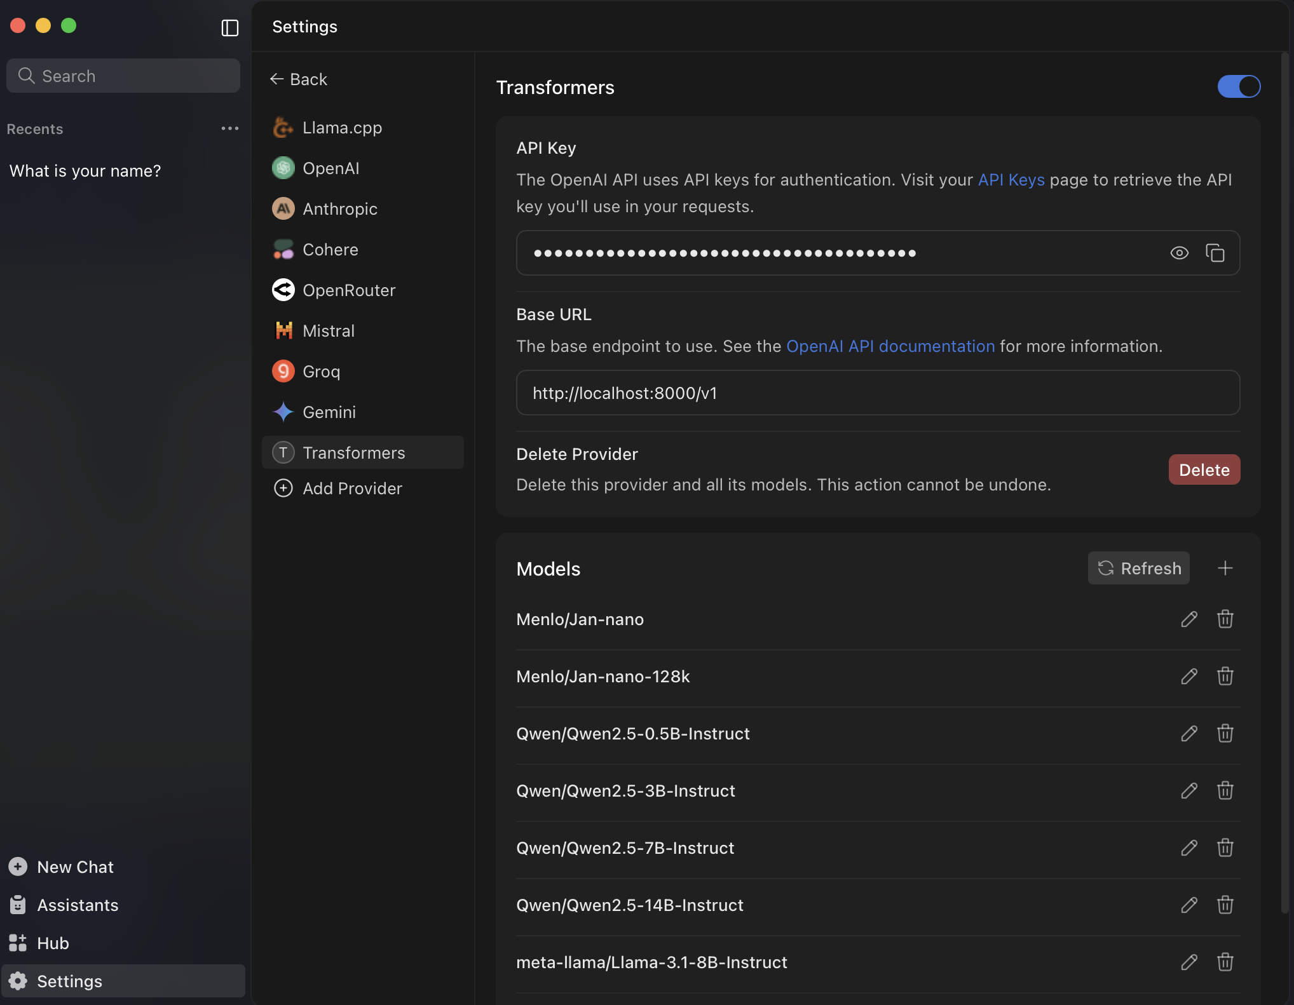Delete the Llama-3.1-8B-Instruct model
This screenshot has height=1005, width=1294.
click(1225, 962)
